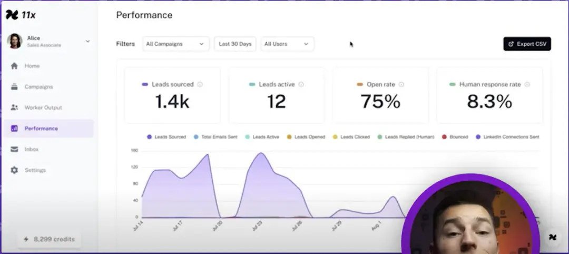Open the Last 30 Days date filter

235,44
